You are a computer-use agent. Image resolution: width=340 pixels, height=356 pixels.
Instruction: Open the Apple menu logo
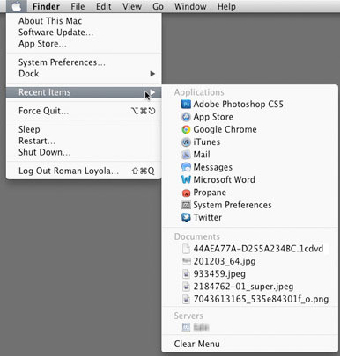pos(17,6)
